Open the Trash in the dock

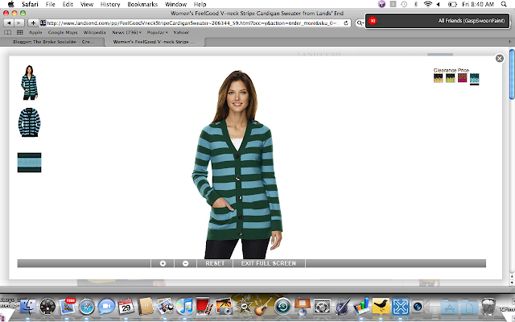[488, 306]
